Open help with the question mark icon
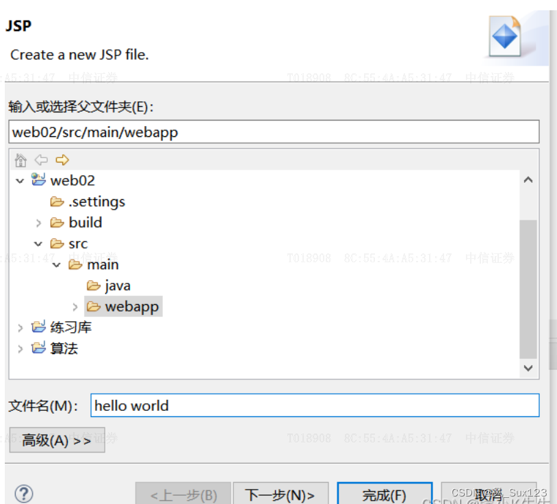557x504 pixels. coord(24,494)
